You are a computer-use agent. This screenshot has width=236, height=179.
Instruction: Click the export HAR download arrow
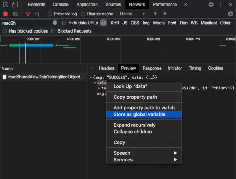165,14
